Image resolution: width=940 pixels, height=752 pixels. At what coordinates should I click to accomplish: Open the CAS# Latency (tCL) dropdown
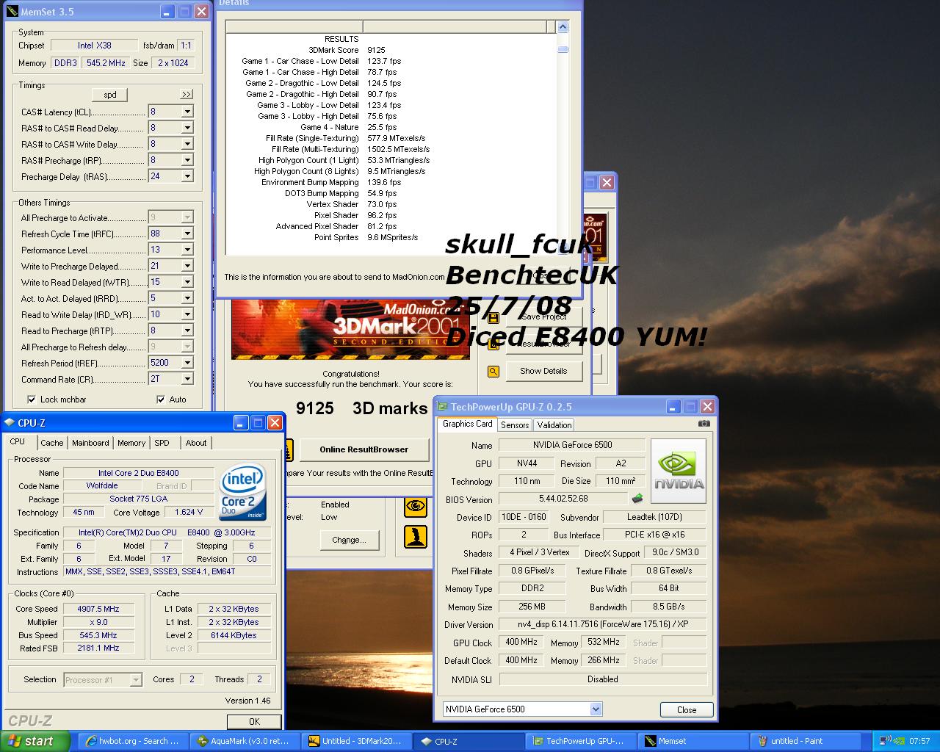point(187,112)
